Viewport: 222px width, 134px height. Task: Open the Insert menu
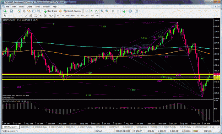pos(21,6)
